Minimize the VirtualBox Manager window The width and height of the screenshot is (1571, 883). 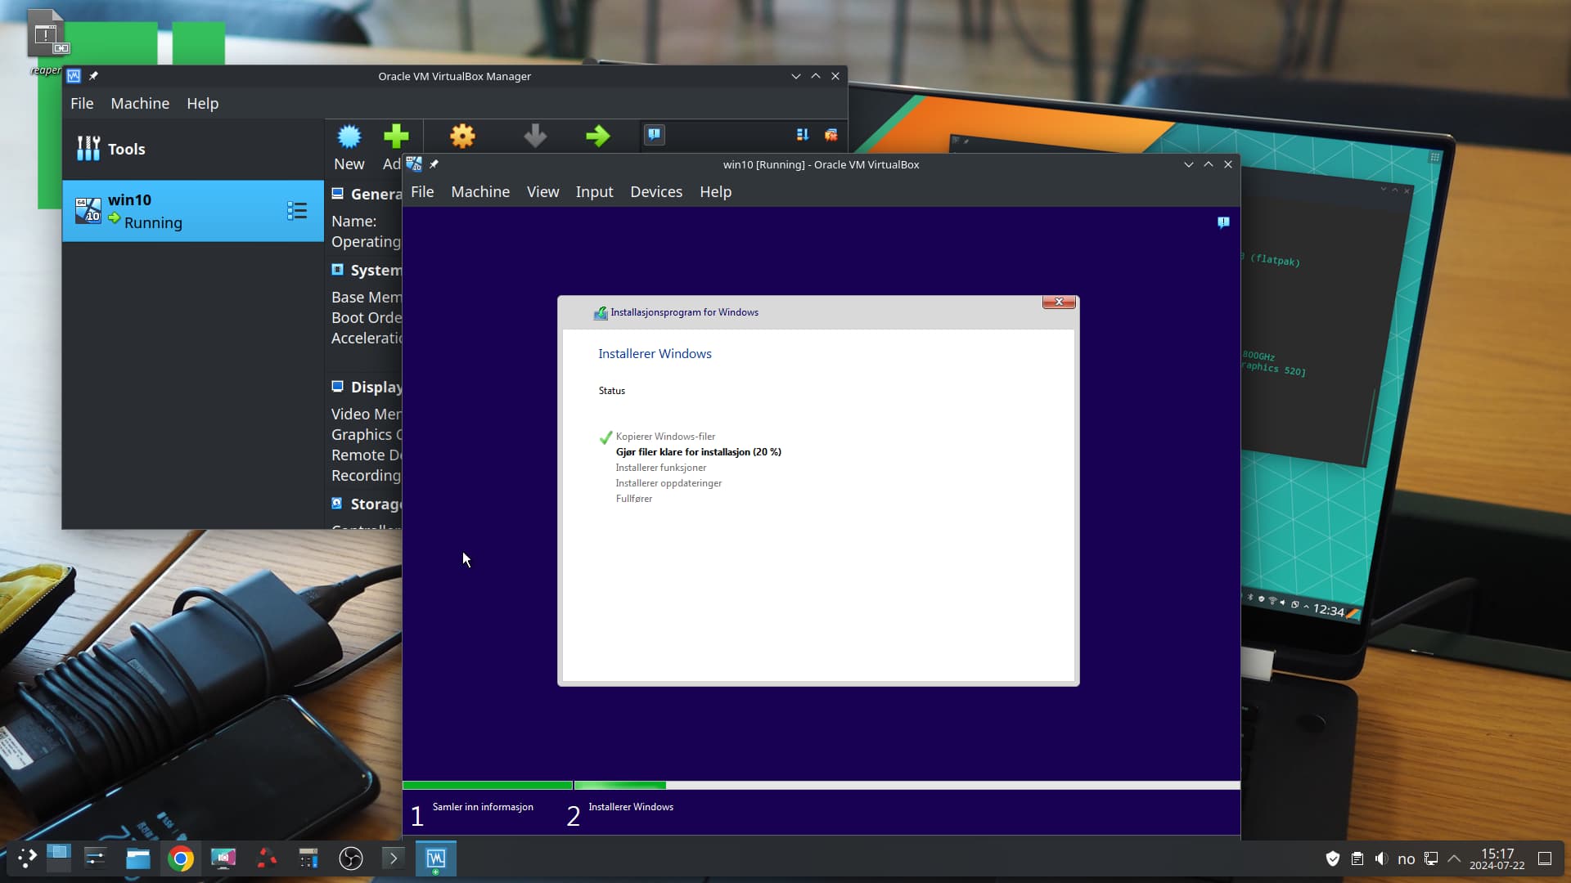click(x=796, y=76)
